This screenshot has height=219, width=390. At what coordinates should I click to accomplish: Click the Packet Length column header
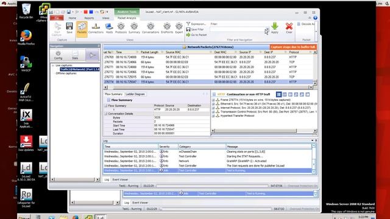(152, 52)
